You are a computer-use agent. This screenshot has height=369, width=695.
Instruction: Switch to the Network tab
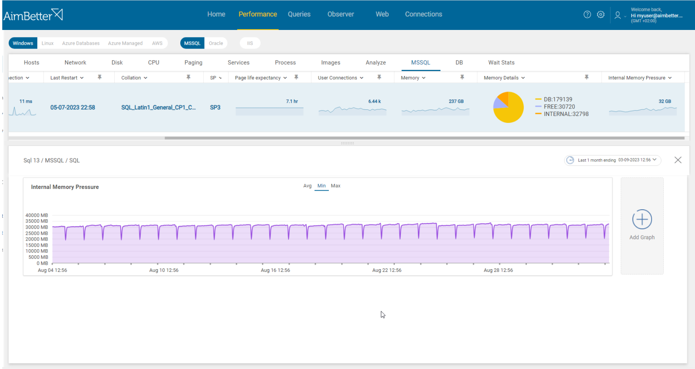[x=75, y=63]
